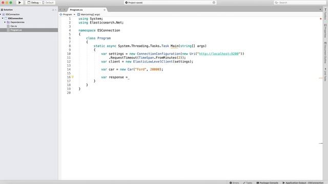Open Application Output - ESConnection pad

[x=303, y=183]
